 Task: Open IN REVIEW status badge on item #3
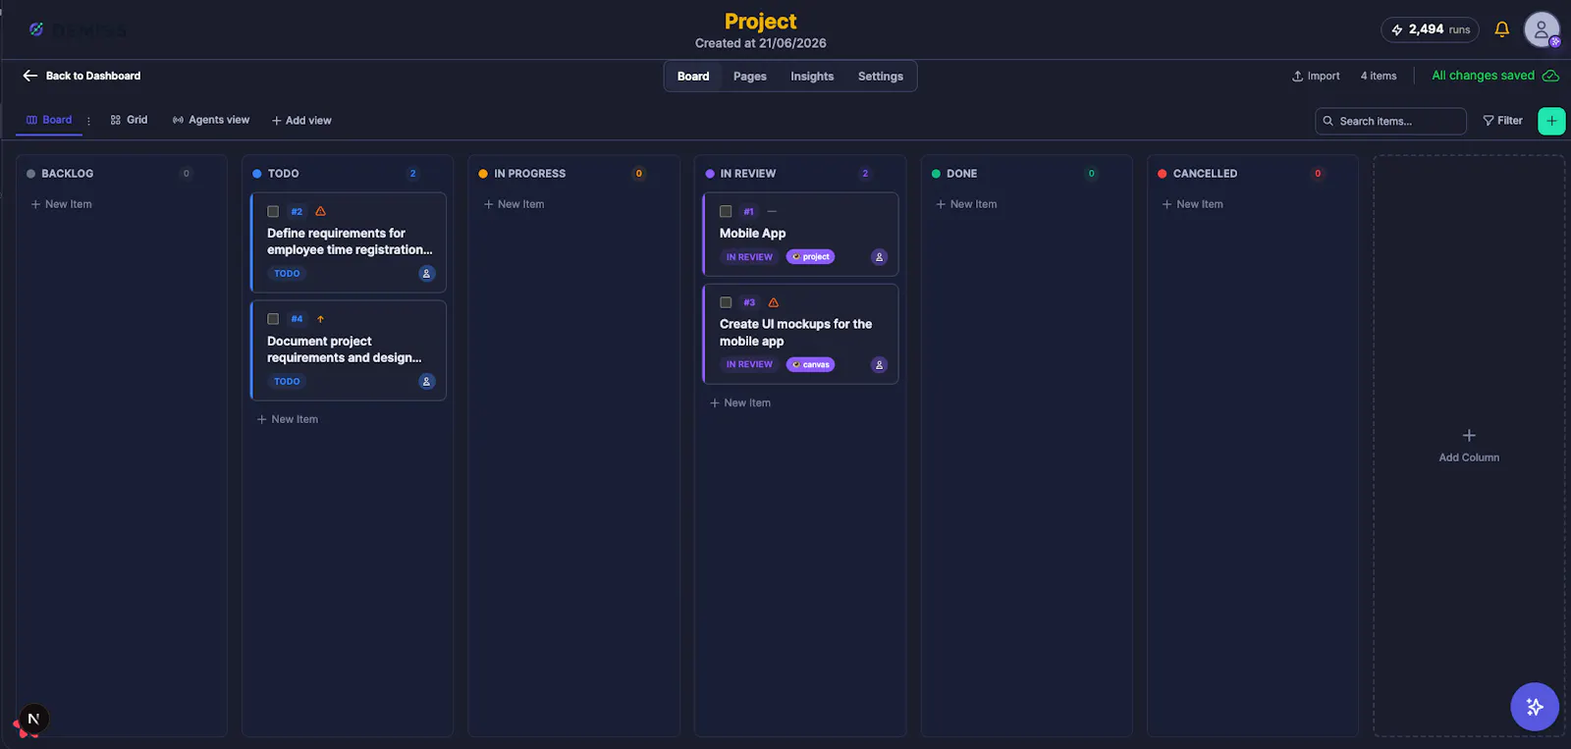749,365
